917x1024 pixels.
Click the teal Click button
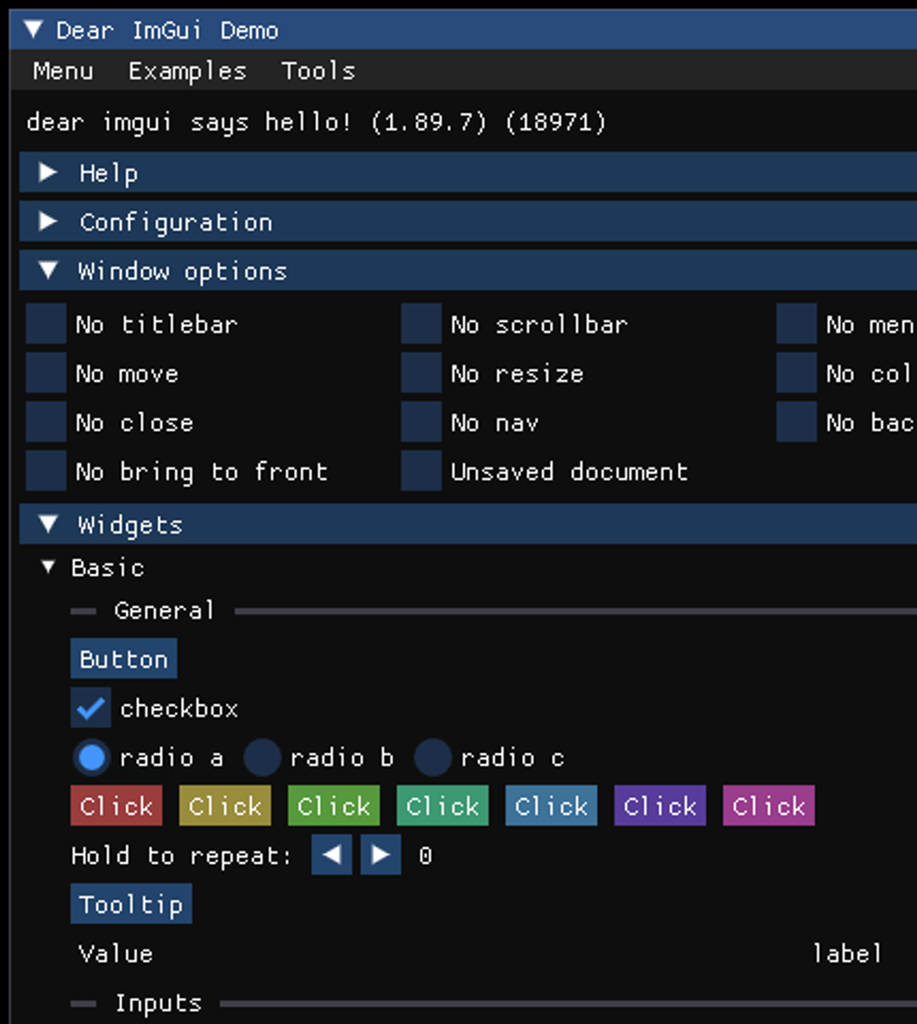[x=443, y=805]
